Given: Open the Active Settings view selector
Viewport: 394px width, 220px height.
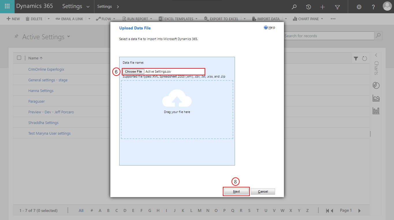Looking at the screenshot, I should click(69, 36).
